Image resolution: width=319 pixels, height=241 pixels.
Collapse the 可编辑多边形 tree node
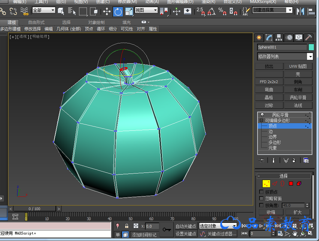coord(261,120)
